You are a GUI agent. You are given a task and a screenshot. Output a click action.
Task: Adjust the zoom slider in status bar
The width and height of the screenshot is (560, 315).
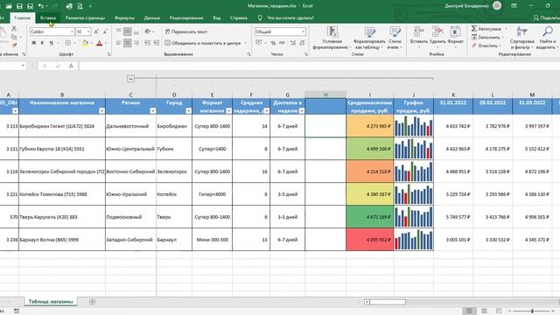pos(532,311)
